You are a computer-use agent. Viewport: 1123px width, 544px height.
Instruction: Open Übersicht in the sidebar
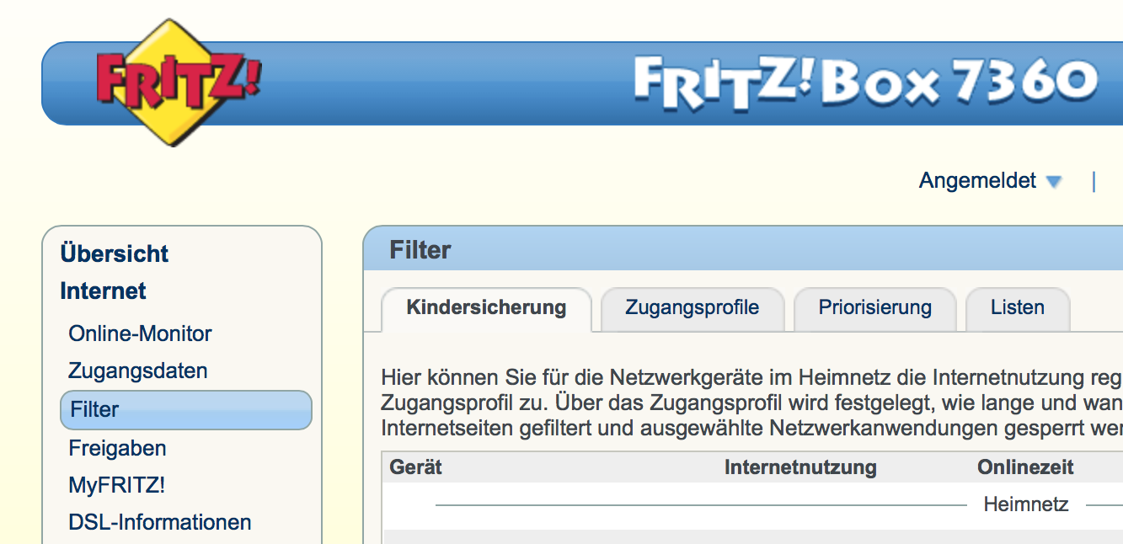(115, 253)
